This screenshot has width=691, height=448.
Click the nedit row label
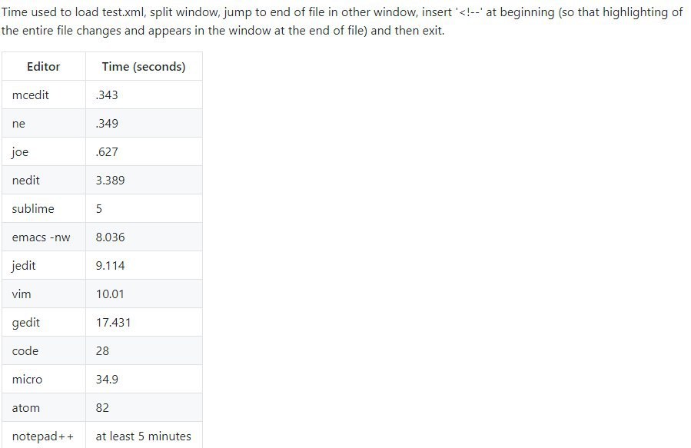(x=25, y=180)
